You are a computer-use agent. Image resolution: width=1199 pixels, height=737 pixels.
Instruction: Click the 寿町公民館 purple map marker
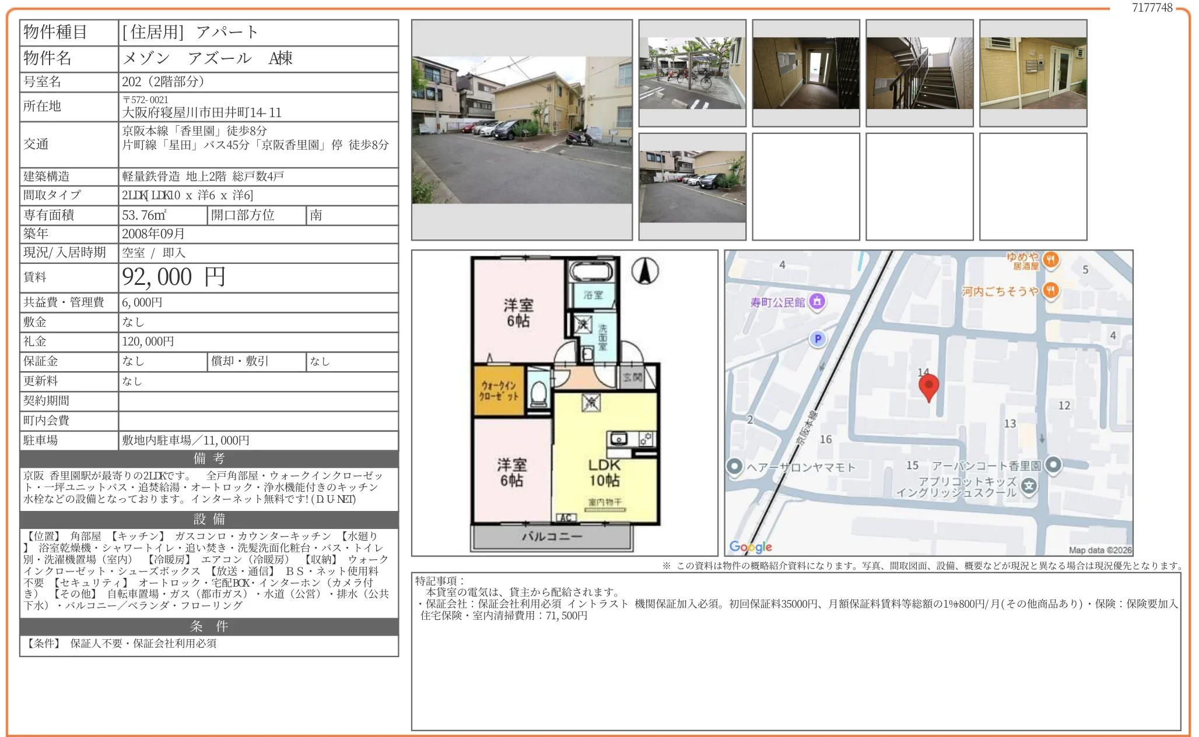coord(817,301)
